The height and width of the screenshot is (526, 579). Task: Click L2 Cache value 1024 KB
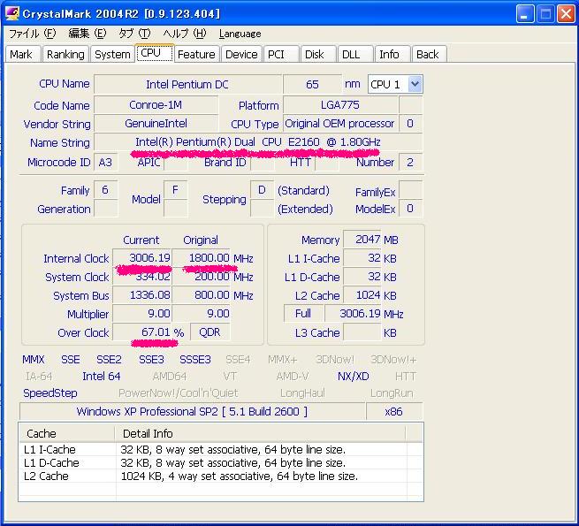(x=362, y=295)
